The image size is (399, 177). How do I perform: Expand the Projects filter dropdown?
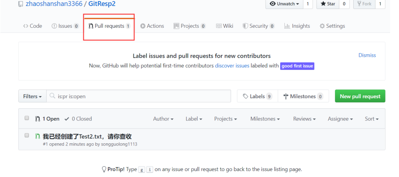click(226, 119)
